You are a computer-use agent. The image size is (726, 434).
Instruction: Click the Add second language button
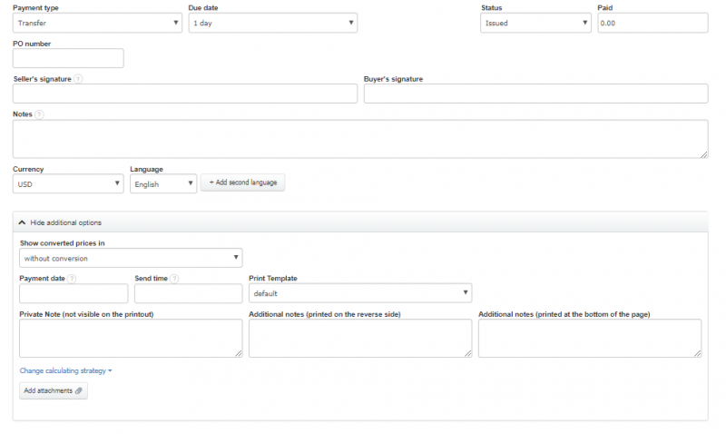(x=242, y=182)
